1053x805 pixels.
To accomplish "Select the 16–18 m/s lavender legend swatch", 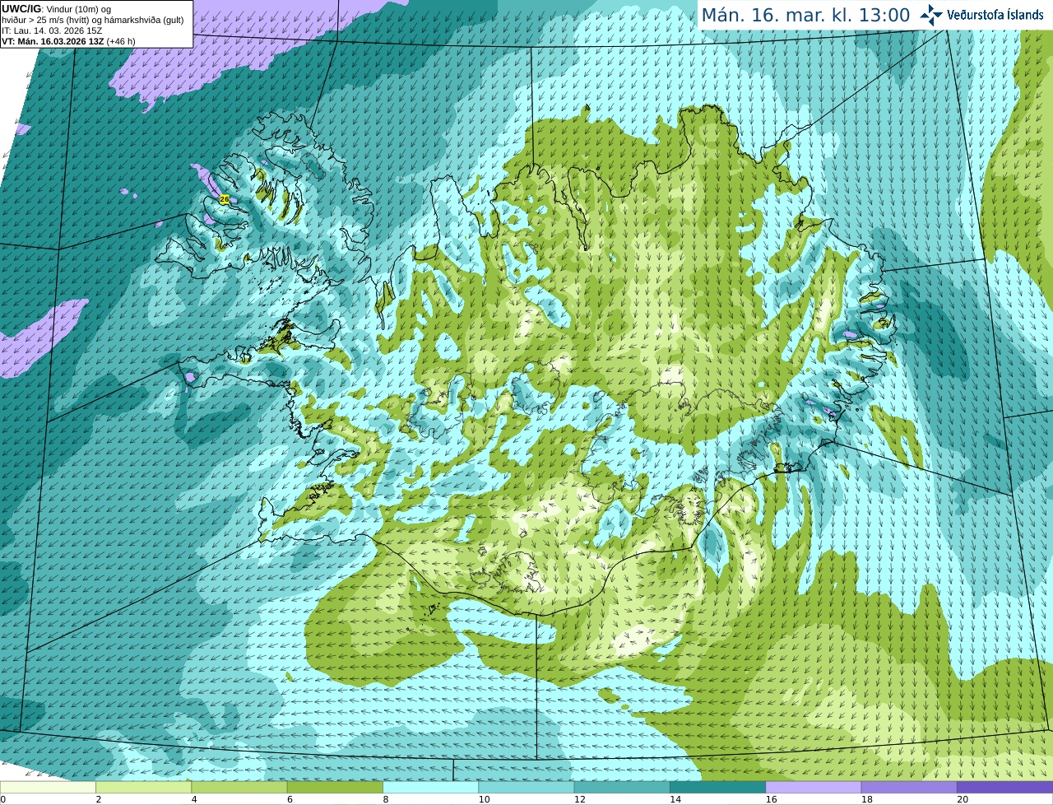I will [814, 788].
